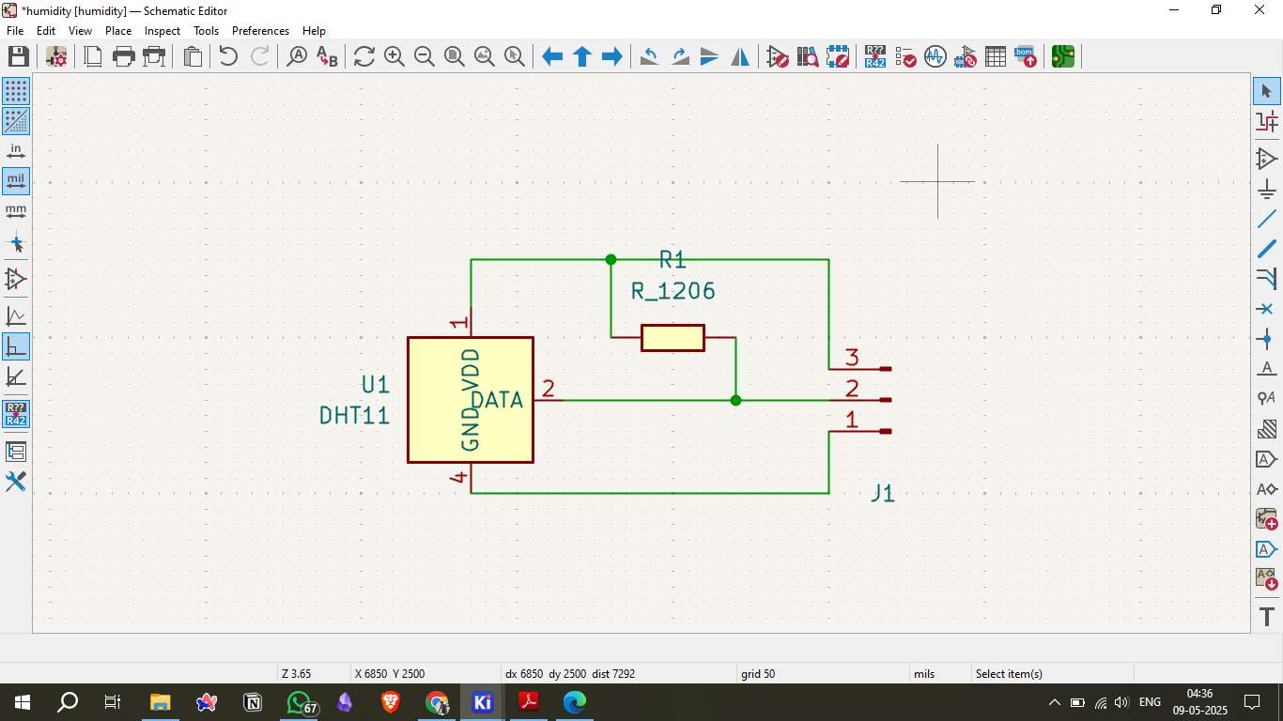The image size is (1283, 721).
Task: Rotate selection clockwise
Action: pos(680,56)
